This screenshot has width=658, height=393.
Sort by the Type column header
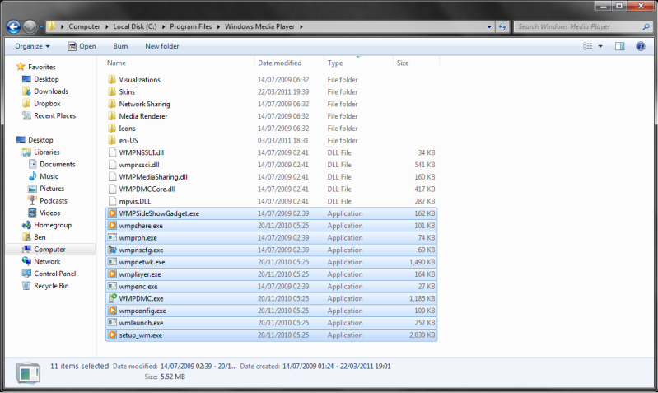pyautogui.click(x=335, y=63)
